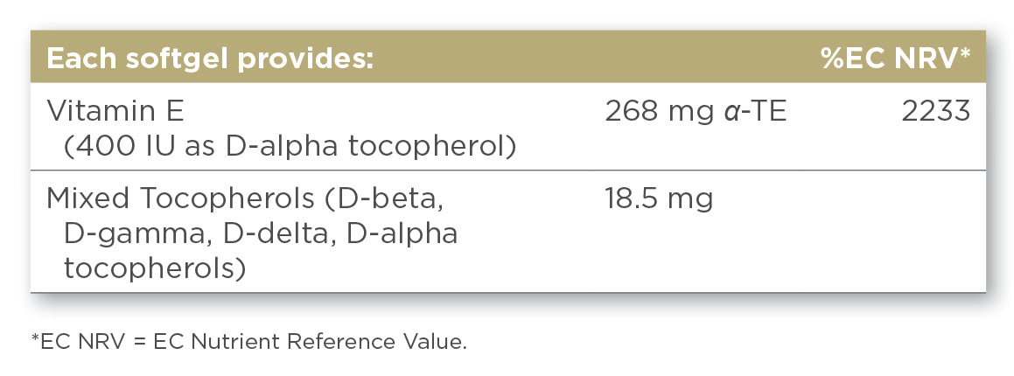Click the "Each softgel provides:" header text
The height and width of the screenshot is (376, 1014).
coord(210,59)
